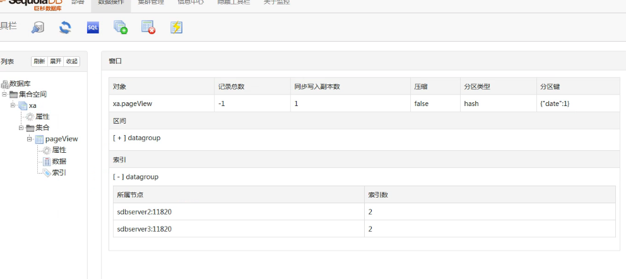Open the SQL query tool

click(92, 27)
